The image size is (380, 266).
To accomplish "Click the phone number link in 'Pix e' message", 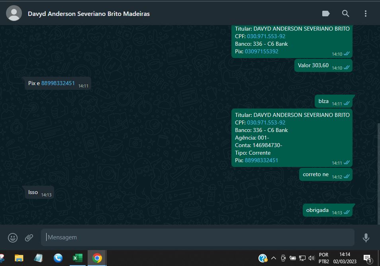I will [x=58, y=83].
